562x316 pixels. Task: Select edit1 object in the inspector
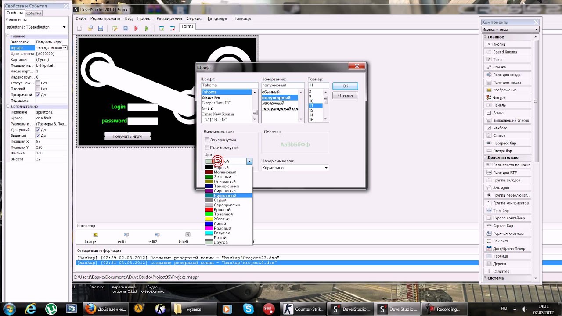tap(122, 238)
